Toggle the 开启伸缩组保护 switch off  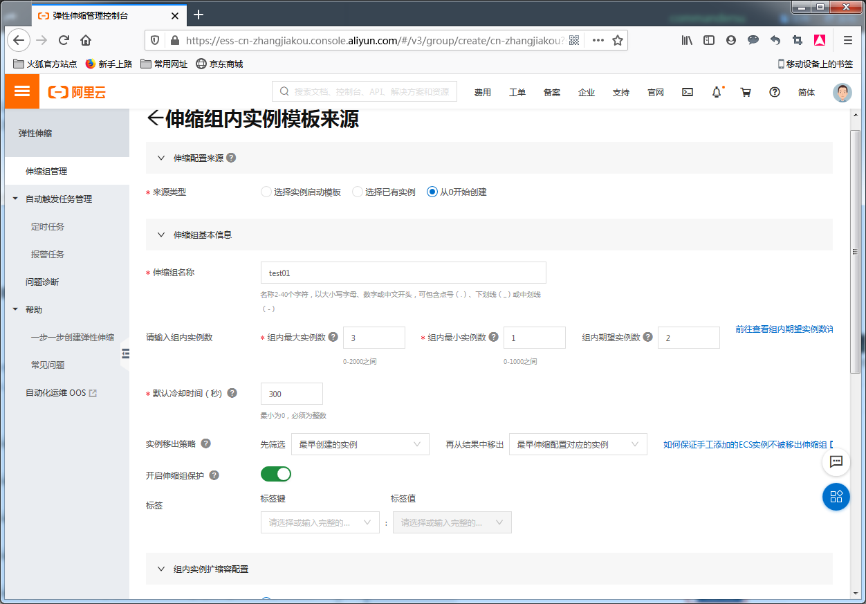(x=275, y=474)
